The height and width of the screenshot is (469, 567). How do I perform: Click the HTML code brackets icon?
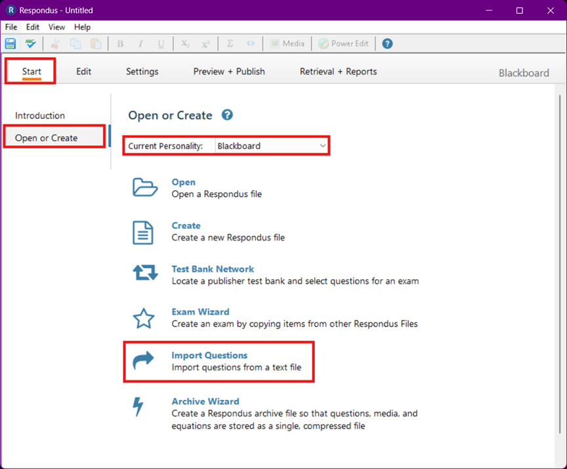coord(251,44)
